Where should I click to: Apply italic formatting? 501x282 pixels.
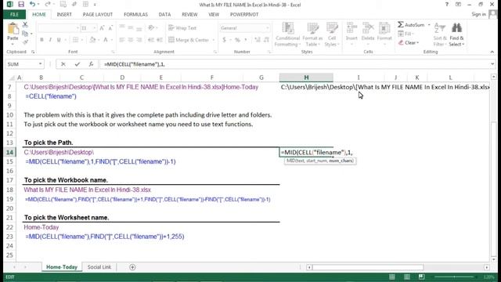point(50,40)
